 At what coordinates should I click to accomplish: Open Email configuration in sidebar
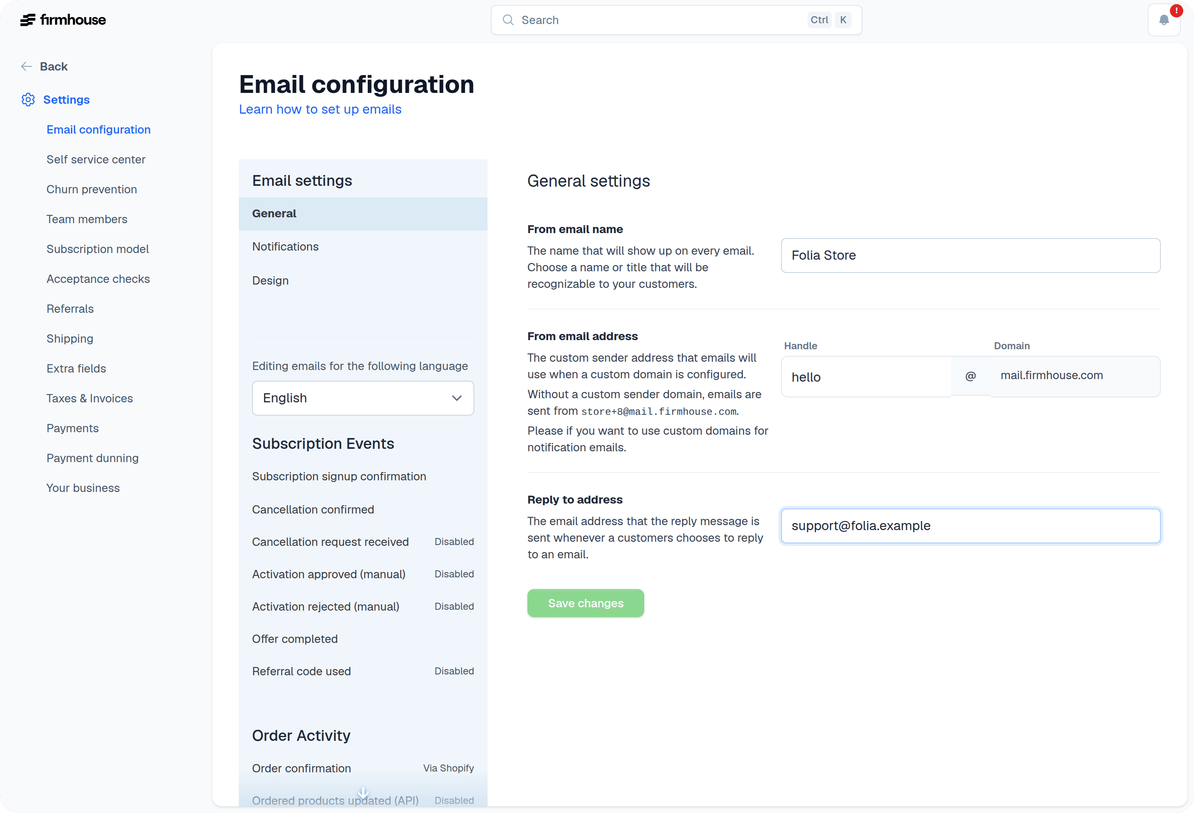point(99,129)
